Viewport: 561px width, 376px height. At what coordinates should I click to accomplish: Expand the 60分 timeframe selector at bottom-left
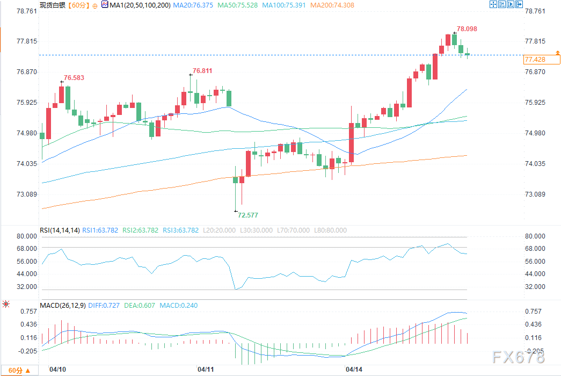[x=19, y=371]
